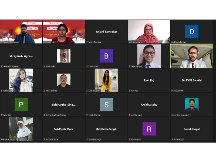Click muted mic icon beside Priya Das
The width and height of the screenshot is (216, 162).
[2, 115]
